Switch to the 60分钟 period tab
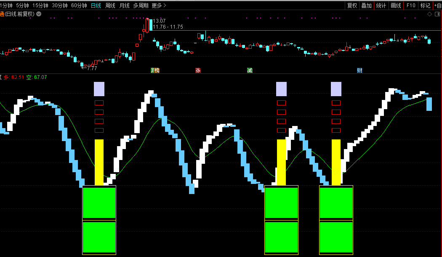 coord(79,5)
